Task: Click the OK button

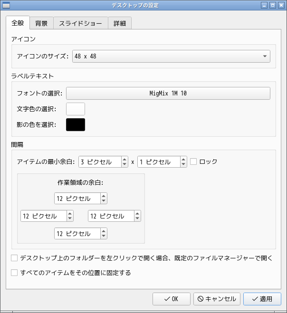Action: 171,299
